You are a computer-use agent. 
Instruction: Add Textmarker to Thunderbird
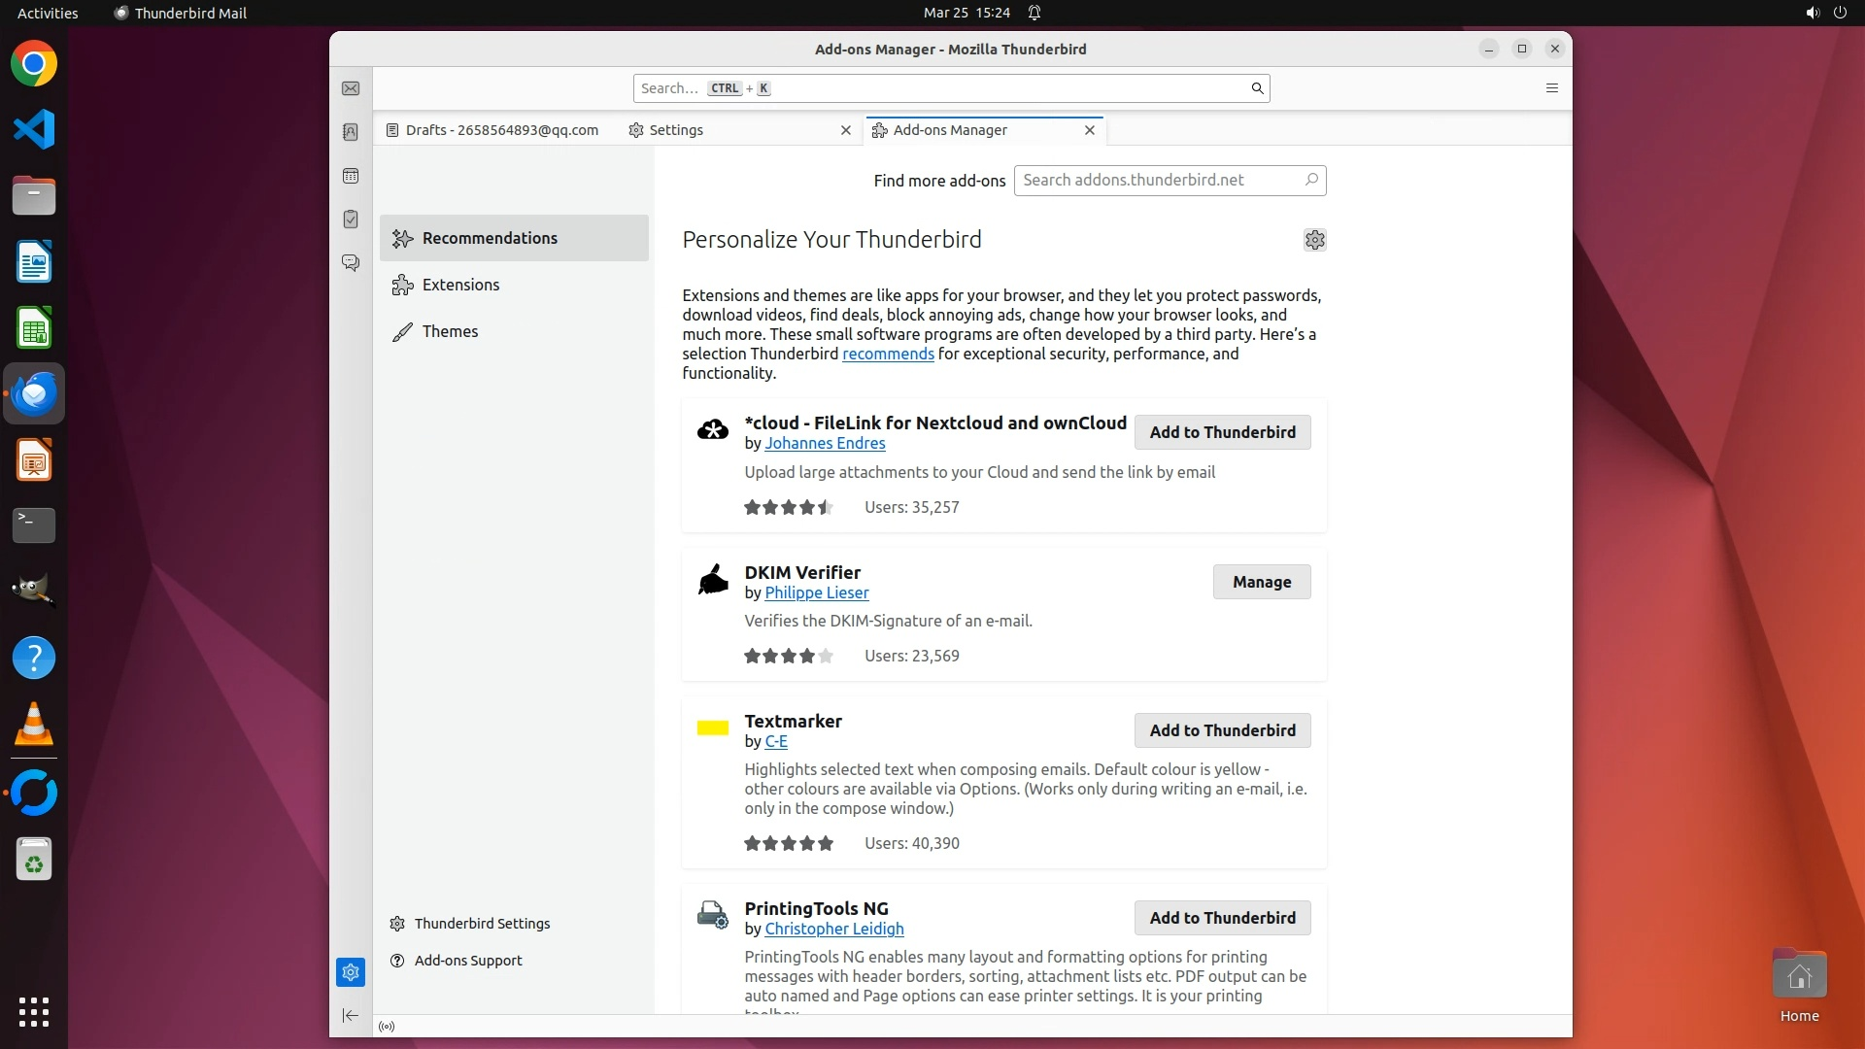(x=1222, y=730)
